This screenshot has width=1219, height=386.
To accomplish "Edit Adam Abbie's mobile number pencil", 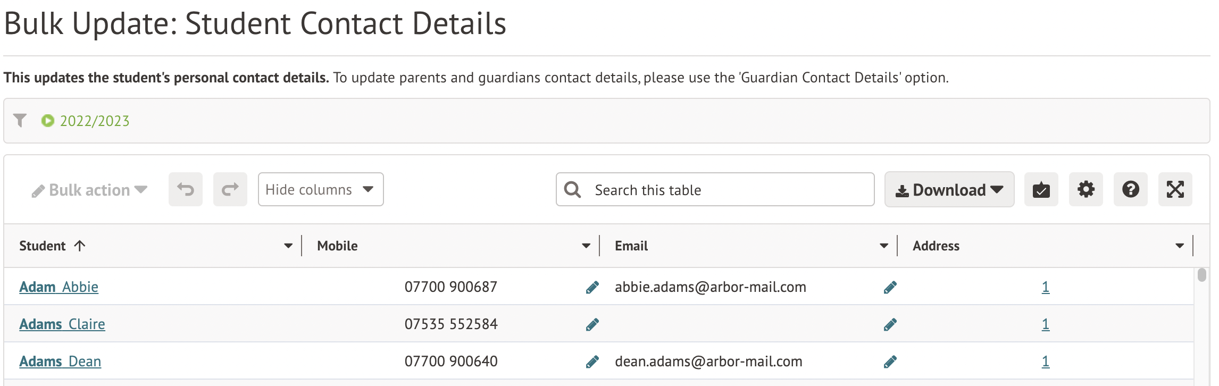I will (592, 288).
